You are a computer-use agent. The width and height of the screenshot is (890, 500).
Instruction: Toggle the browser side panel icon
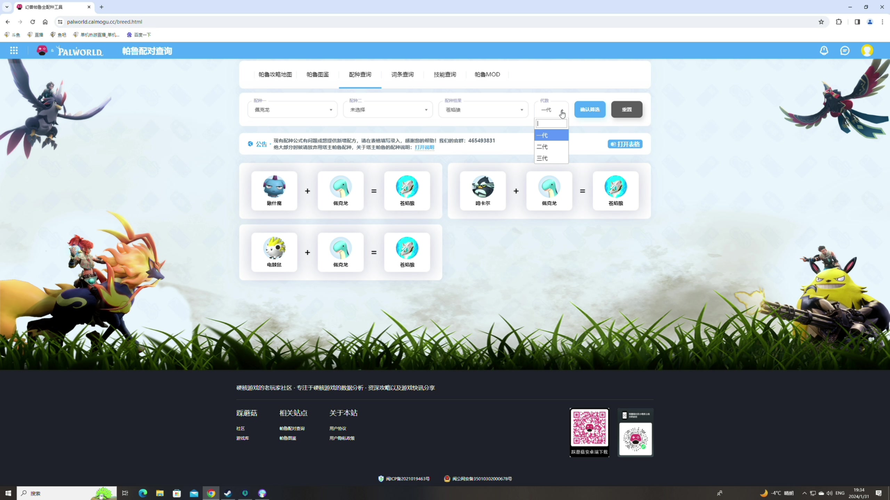857,22
